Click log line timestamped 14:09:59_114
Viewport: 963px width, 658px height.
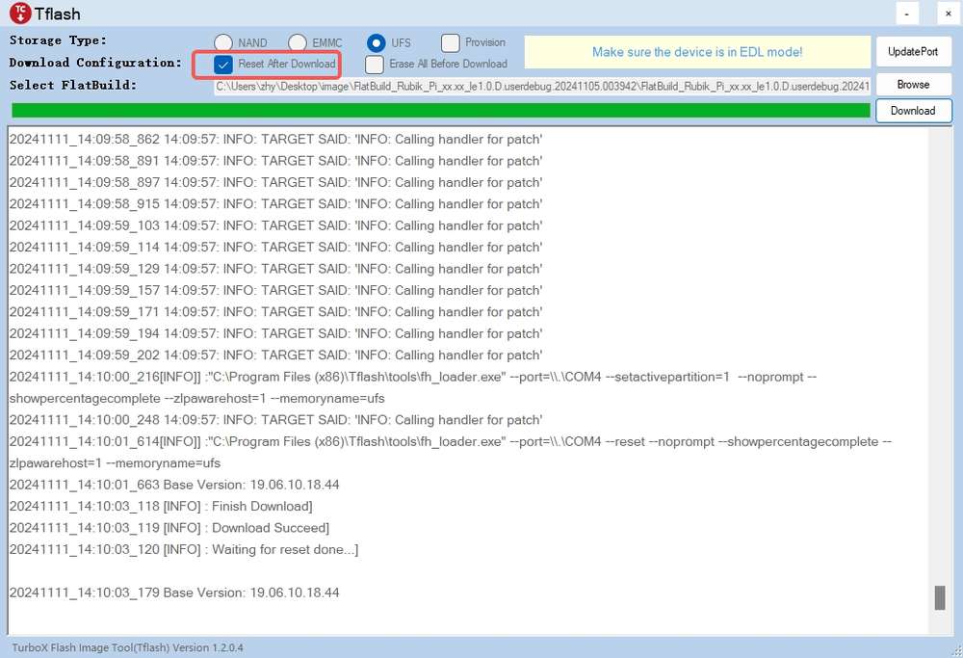(275, 247)
